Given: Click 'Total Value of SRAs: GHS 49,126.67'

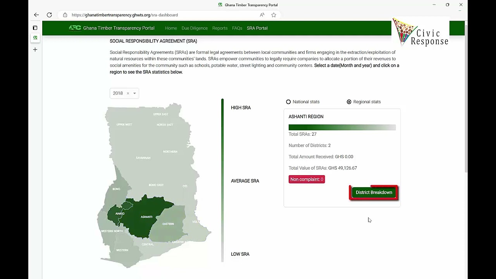Looking at the screenshot, I should click(x=323, y=168).
